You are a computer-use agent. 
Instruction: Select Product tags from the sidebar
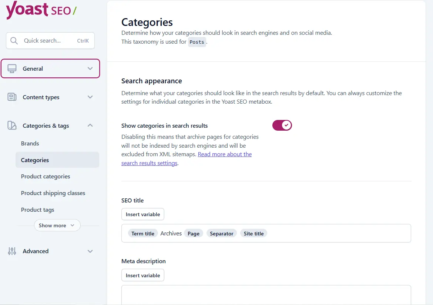[x=37, y=210]
